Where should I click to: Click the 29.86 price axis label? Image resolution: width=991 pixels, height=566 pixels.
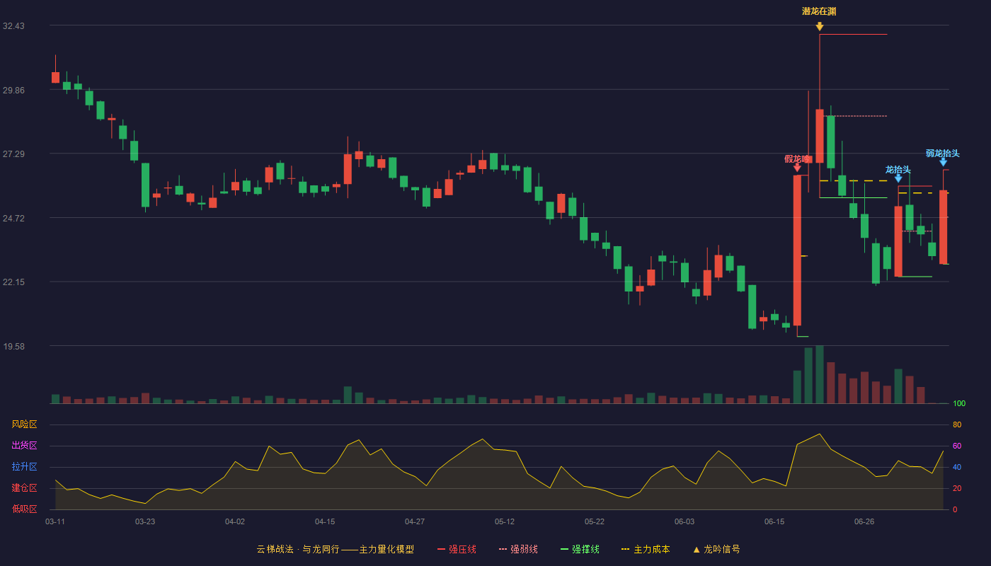[13, 90]
